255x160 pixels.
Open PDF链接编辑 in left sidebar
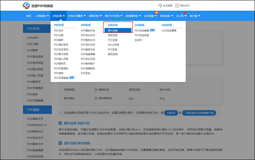pyautogui.click(x=35, y=150)
